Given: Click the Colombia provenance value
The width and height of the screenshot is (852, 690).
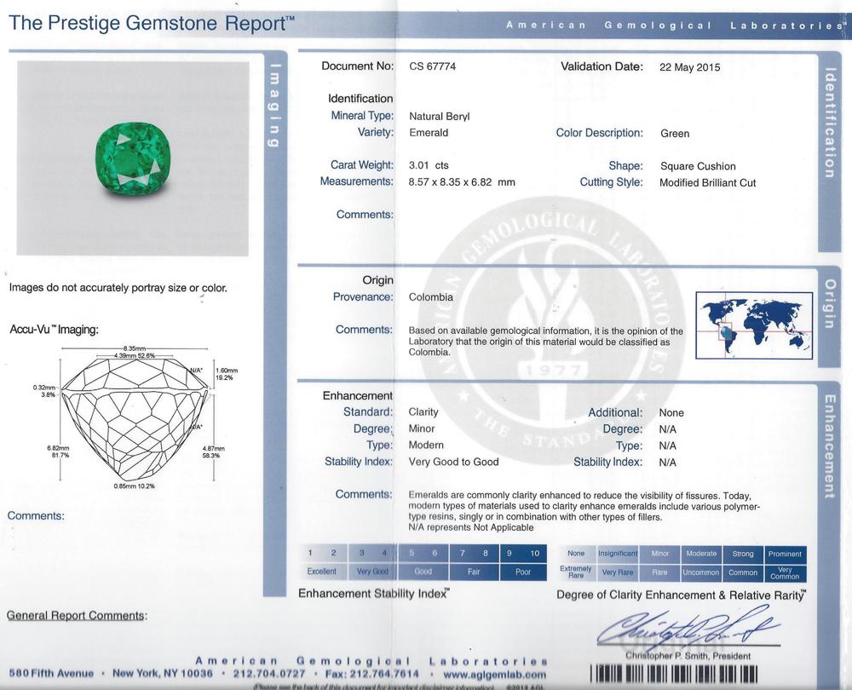Looking at the screenshot, I should click(430, 297).
